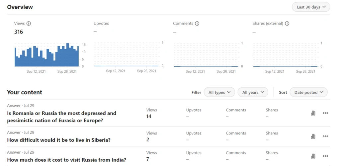This screenshot has width=340, height=166.
Task: Open more options for Romania or Russia answer
Action: tap(325, 113)
